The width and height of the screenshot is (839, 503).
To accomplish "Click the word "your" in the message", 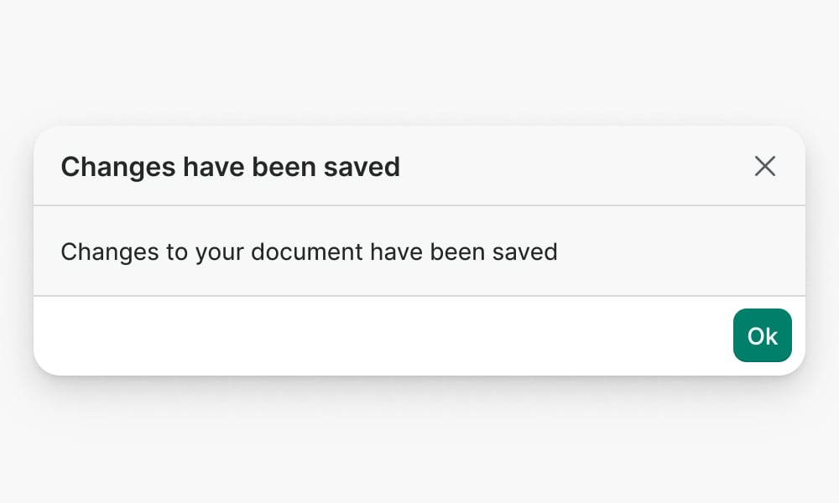I will [218, 253].
